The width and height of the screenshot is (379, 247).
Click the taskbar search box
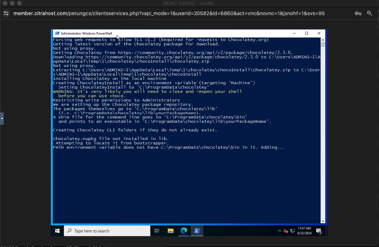[107, 231]
